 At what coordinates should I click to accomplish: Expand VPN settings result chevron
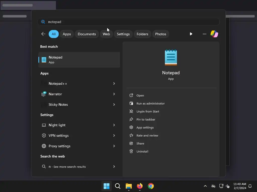tap(114, 135)
